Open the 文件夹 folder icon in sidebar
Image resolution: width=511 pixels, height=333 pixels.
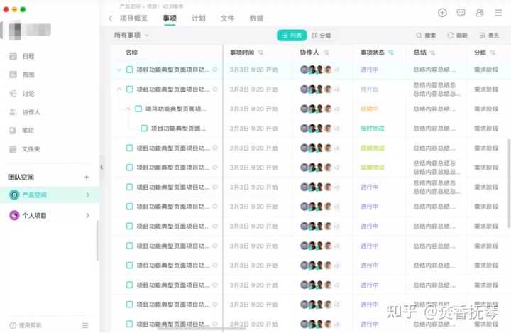[13, 149]
